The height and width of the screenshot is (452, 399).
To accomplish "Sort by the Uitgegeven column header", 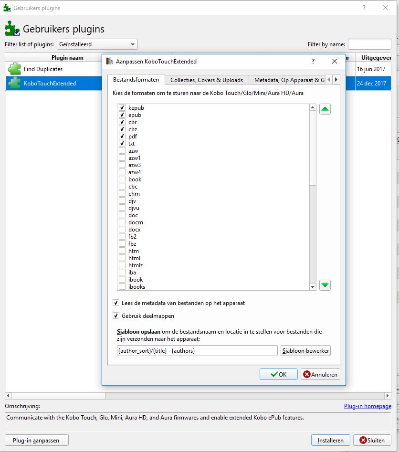I will click(373, 58).
